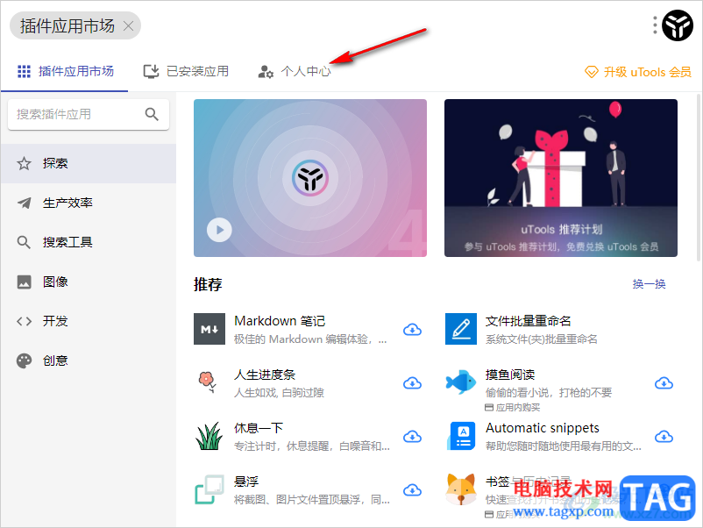Open the 图像 category
The width and height of the screenshot is (703, 528).
coord(88,282)
